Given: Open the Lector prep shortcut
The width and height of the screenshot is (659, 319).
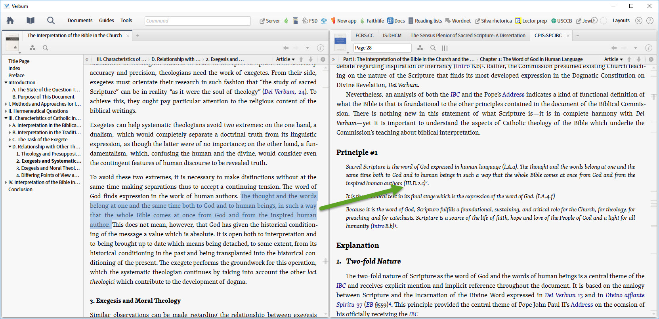Looking at the screenshot, I should [x=531, y=21].
